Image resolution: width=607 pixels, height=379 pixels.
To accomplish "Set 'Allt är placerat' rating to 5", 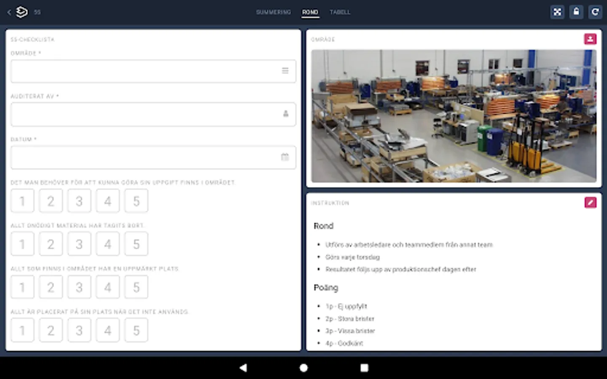I will 136,330.
